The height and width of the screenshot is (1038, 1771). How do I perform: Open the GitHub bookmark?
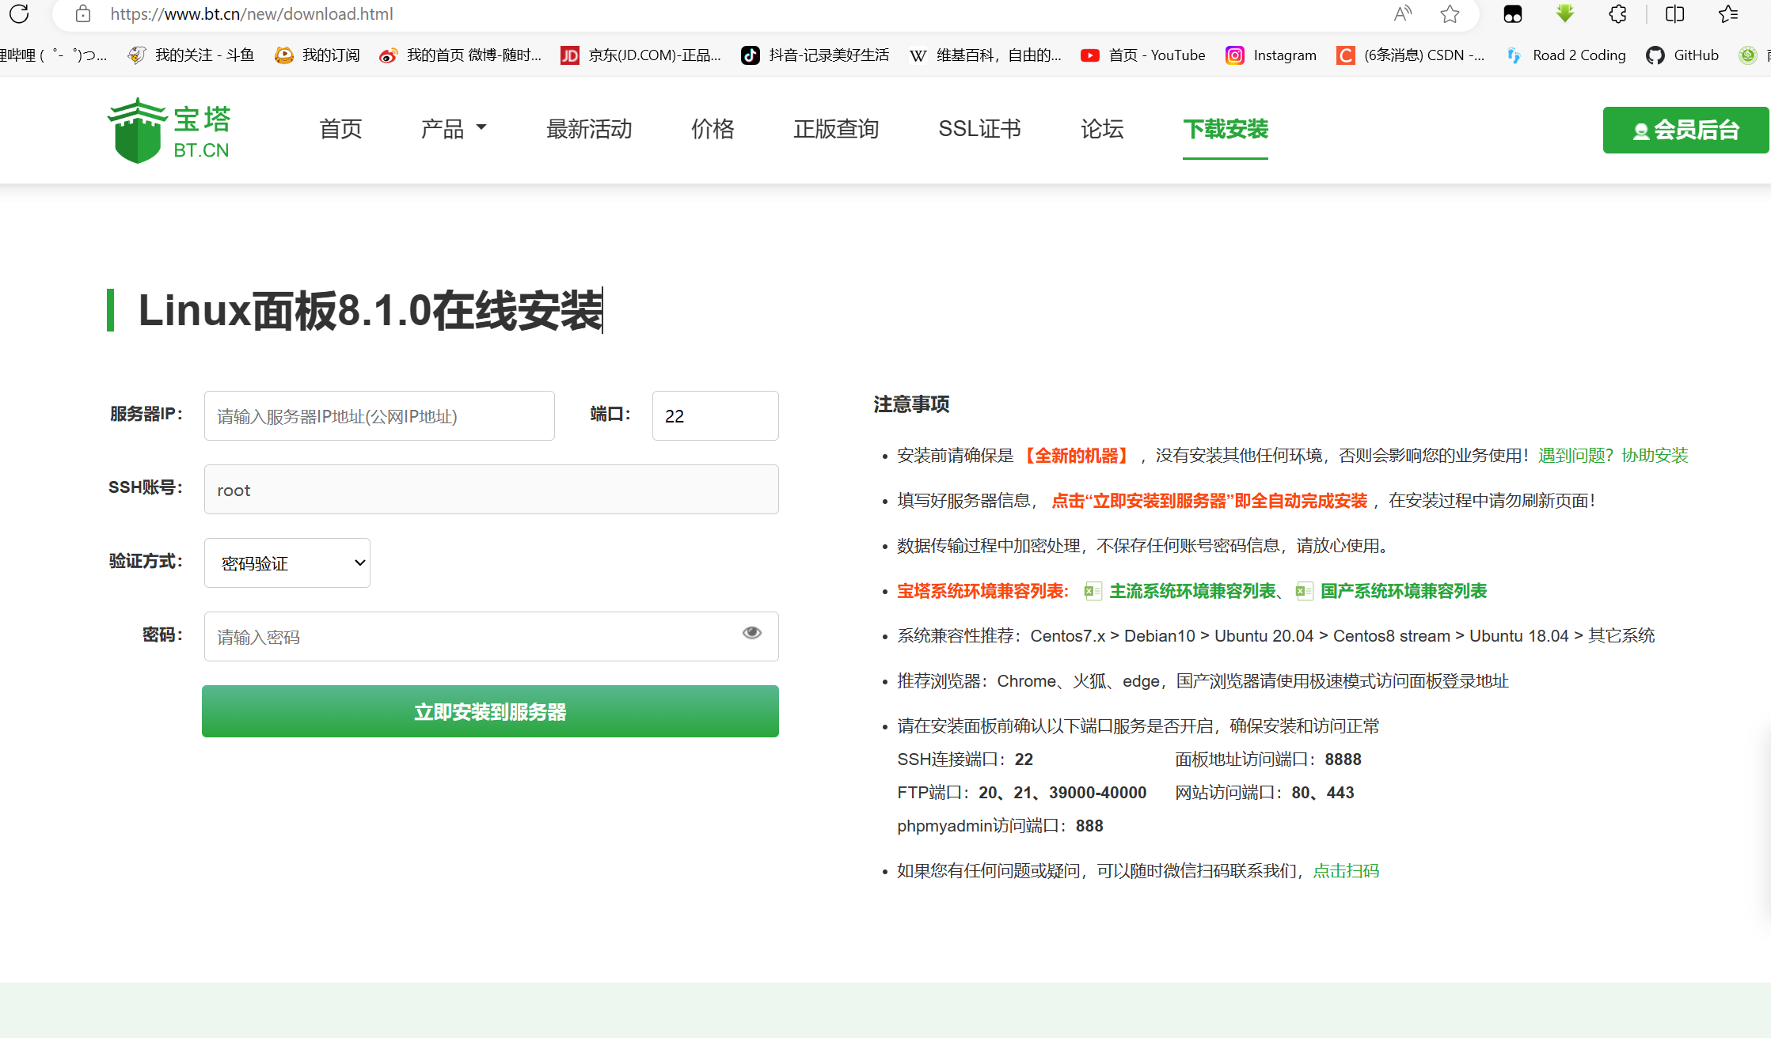click(x=1682, y=55)
